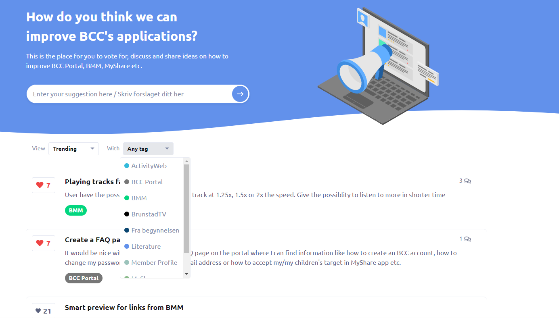559x318 pixels.
Task: Select Fra begynnelsen tag option
Action: coord(152,230)
